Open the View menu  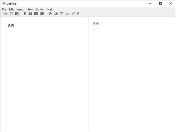30,9
